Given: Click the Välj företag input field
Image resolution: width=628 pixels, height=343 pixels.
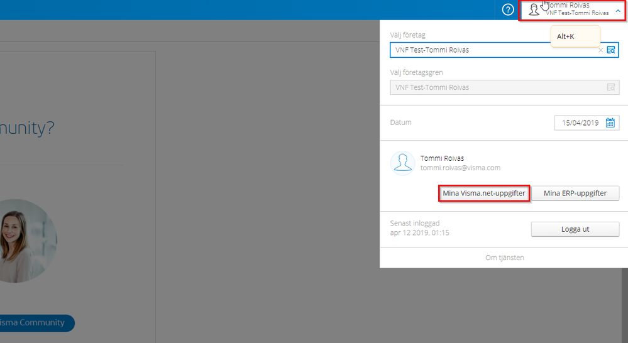Looking at the screenshot, I should coord(504,50).
